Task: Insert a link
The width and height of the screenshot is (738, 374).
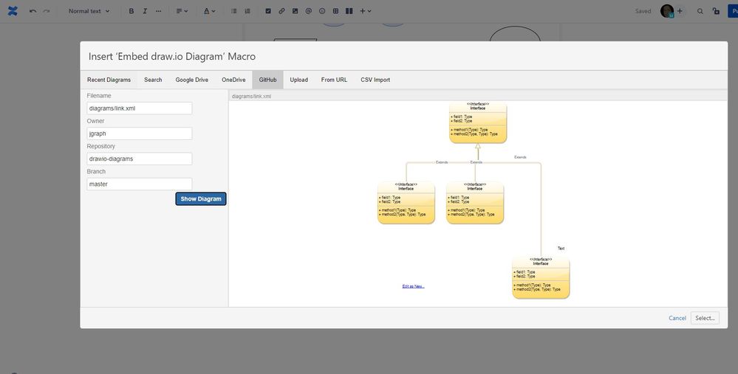Action: click(x=281, y=11)
